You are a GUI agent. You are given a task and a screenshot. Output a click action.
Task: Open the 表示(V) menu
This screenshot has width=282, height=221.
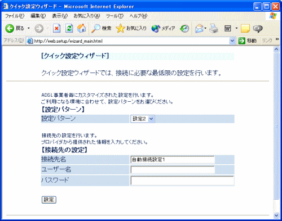click(x=60, y=16)
